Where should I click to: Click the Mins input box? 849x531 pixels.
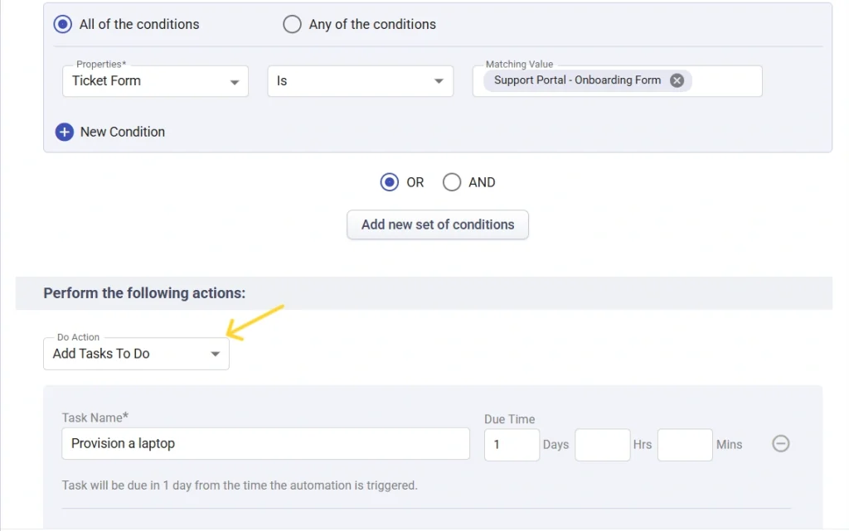[x=685, y=444]
